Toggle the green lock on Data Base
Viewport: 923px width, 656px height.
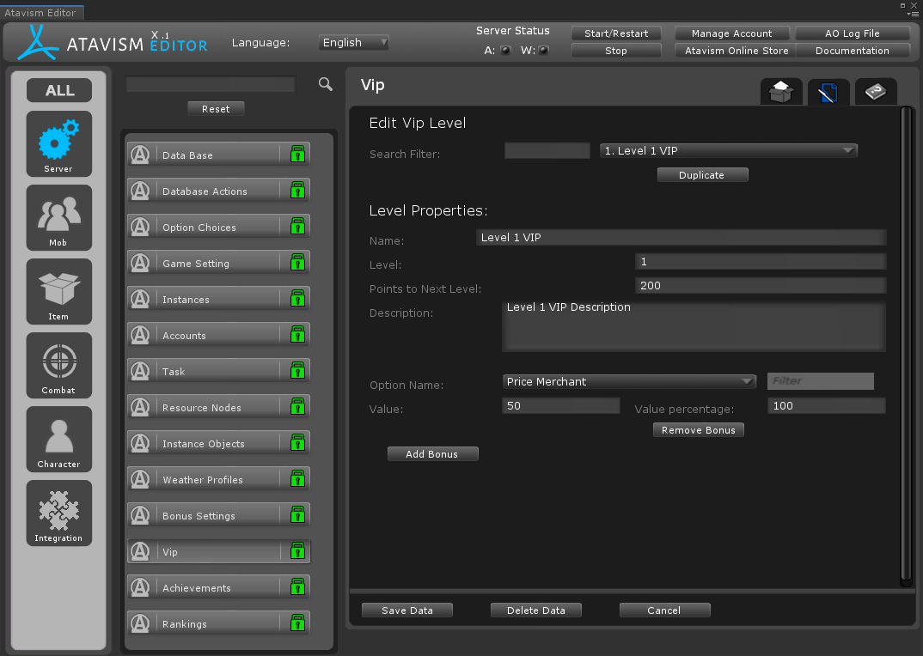click(x=297, y=155)
